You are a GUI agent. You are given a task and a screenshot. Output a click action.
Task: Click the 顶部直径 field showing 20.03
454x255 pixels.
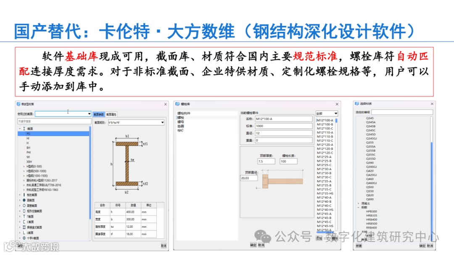249,178
